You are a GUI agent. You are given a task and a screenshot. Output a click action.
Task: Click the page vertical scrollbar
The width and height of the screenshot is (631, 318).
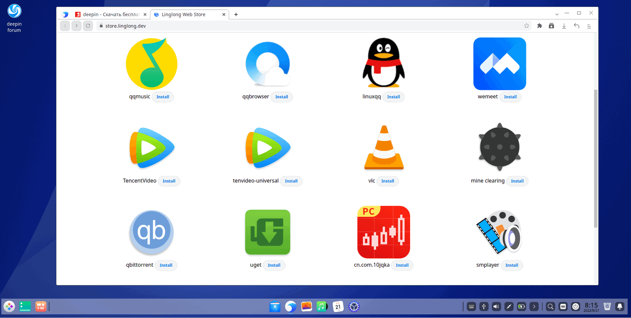coord(595,158)
